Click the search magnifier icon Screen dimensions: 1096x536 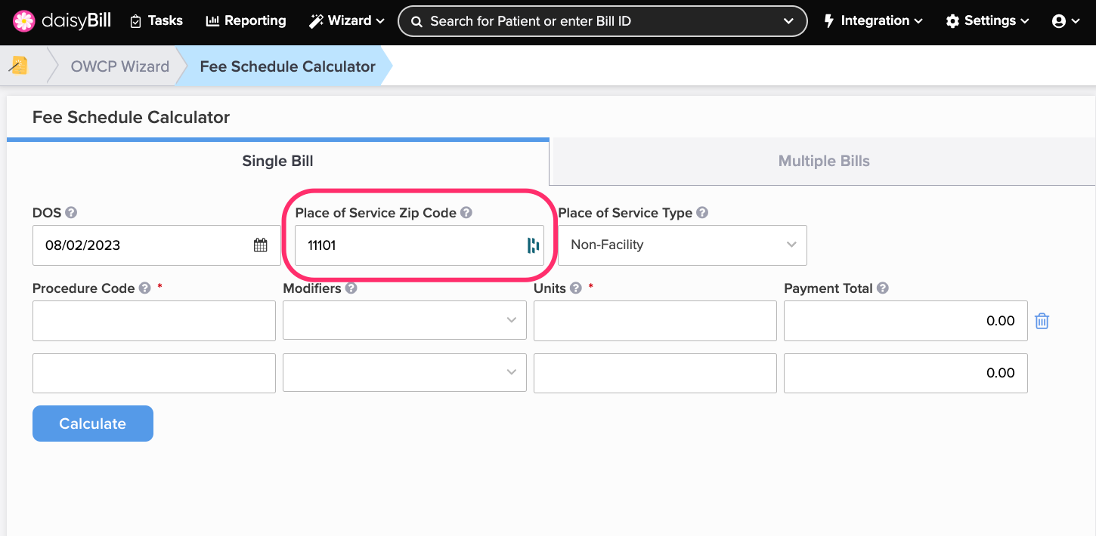coord(416,22)
